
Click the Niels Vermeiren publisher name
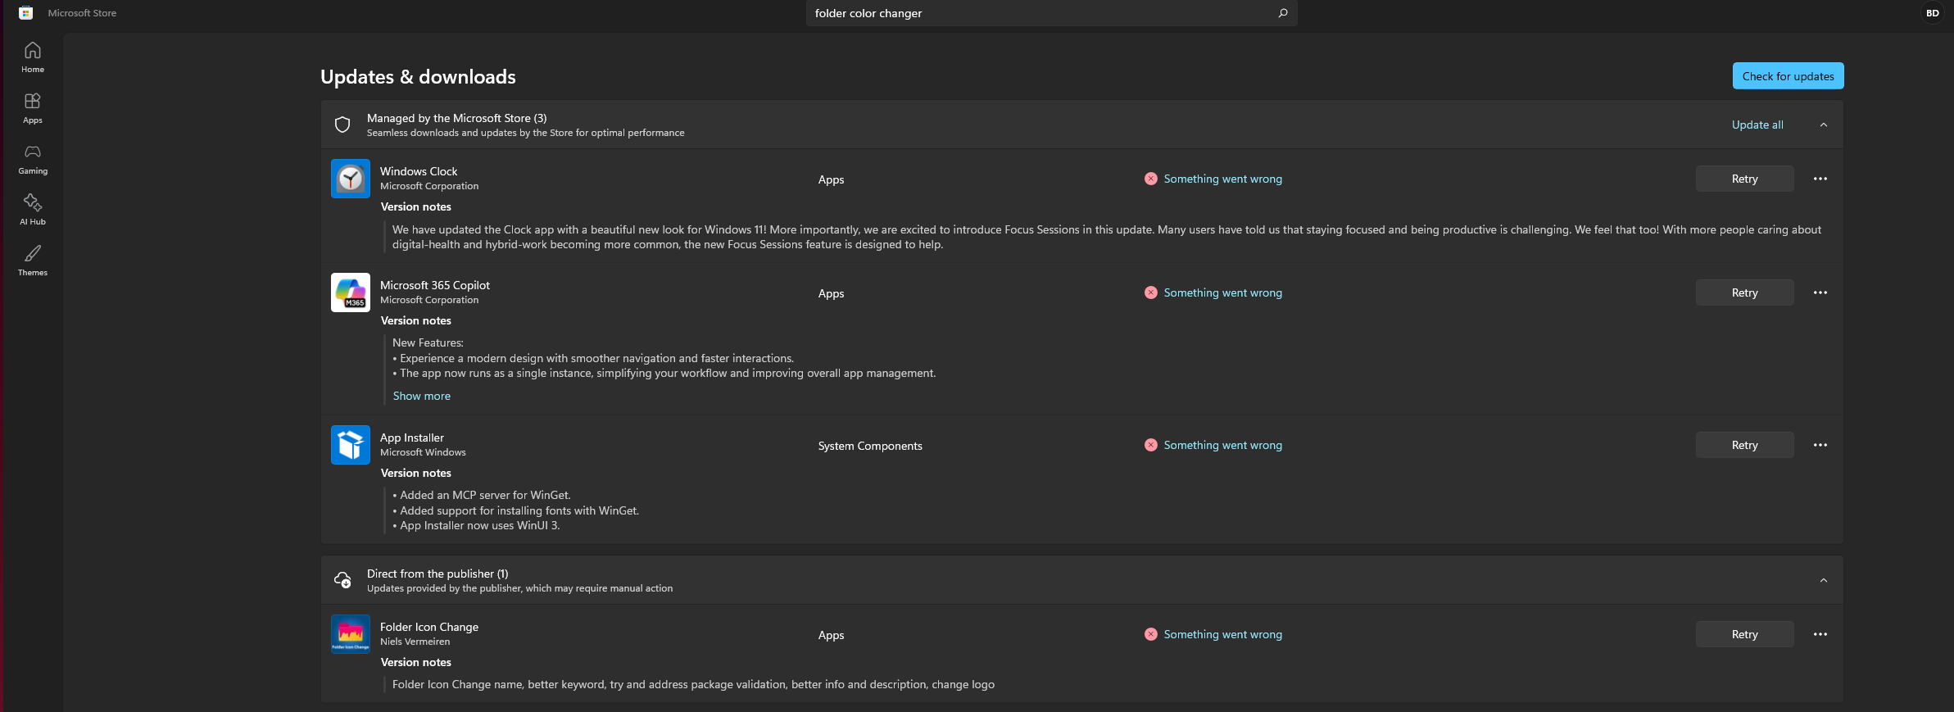pos(415,642)
